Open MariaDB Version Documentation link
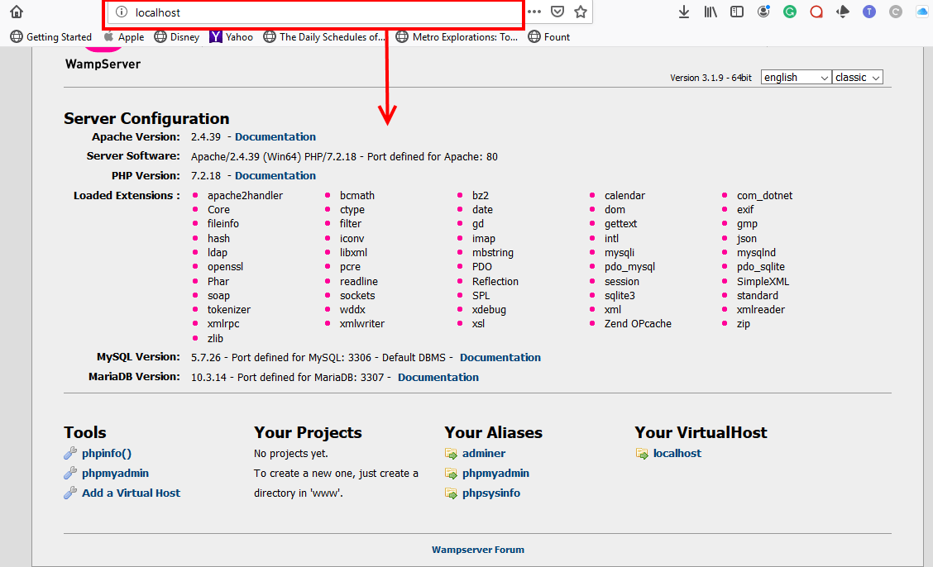933x567 pixels. click(x=438, y=378)
